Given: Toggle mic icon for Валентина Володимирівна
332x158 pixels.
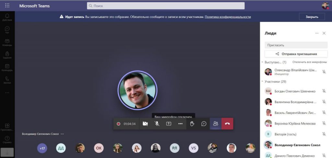Looking at the screenshot, I should (x=324, y=102).
